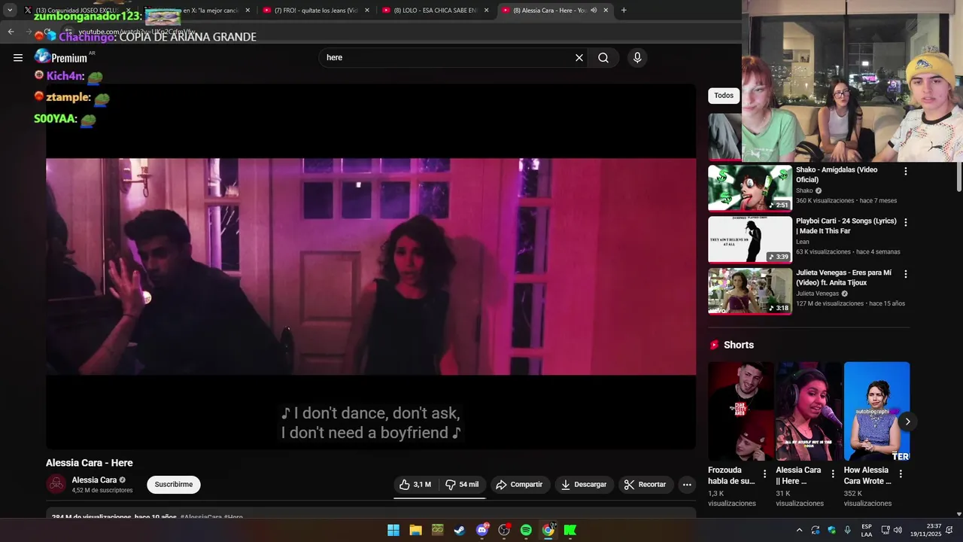Open the #AlessiaCara hashtag link
The image size is (963, 542).
point(201,517)
